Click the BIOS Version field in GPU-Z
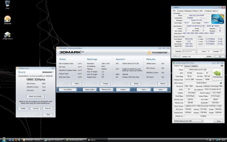The height and width of the screenshot is (142, 227). (201, 83)
